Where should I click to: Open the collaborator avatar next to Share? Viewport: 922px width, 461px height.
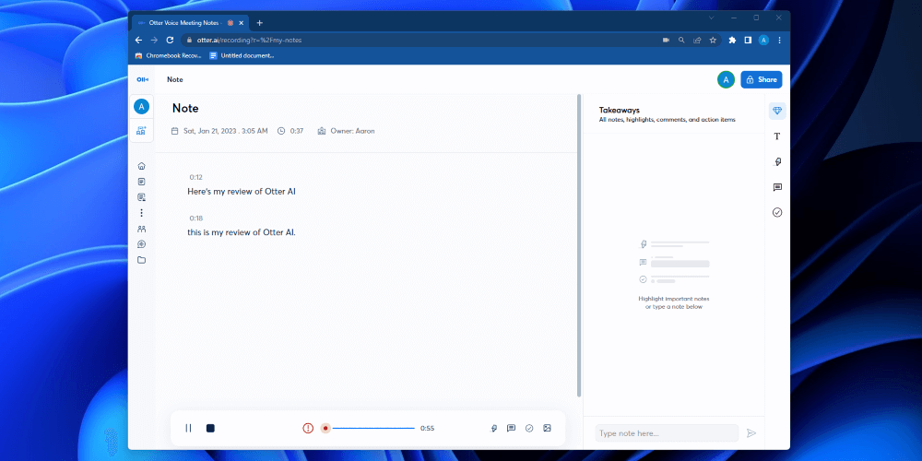727,79
